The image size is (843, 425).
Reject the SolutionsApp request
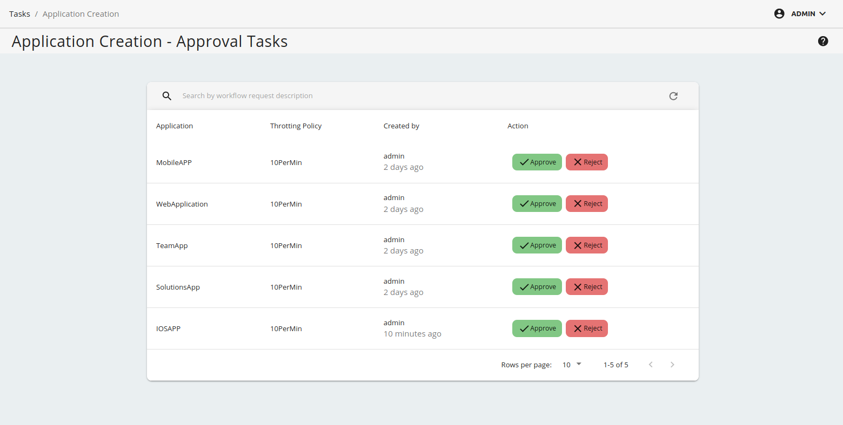coord(587,287)
